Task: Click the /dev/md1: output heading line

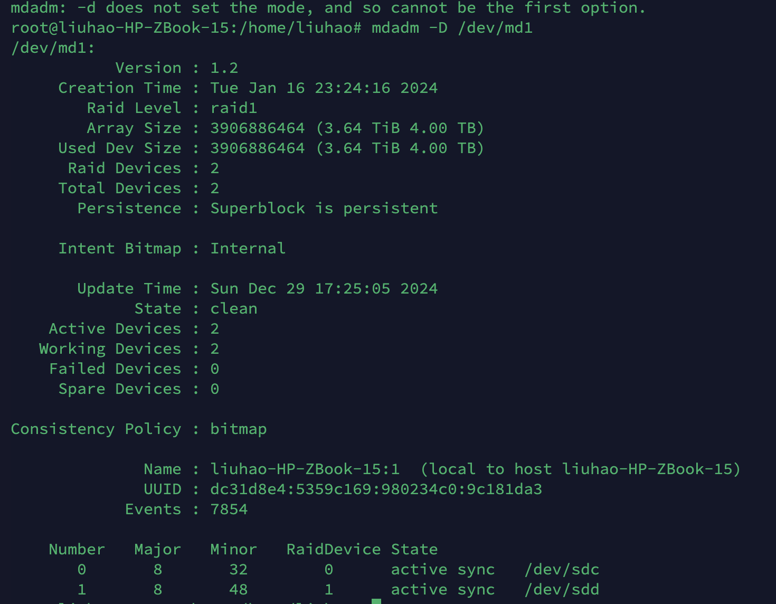Action: pyautogui.click(x=53, y=48)
